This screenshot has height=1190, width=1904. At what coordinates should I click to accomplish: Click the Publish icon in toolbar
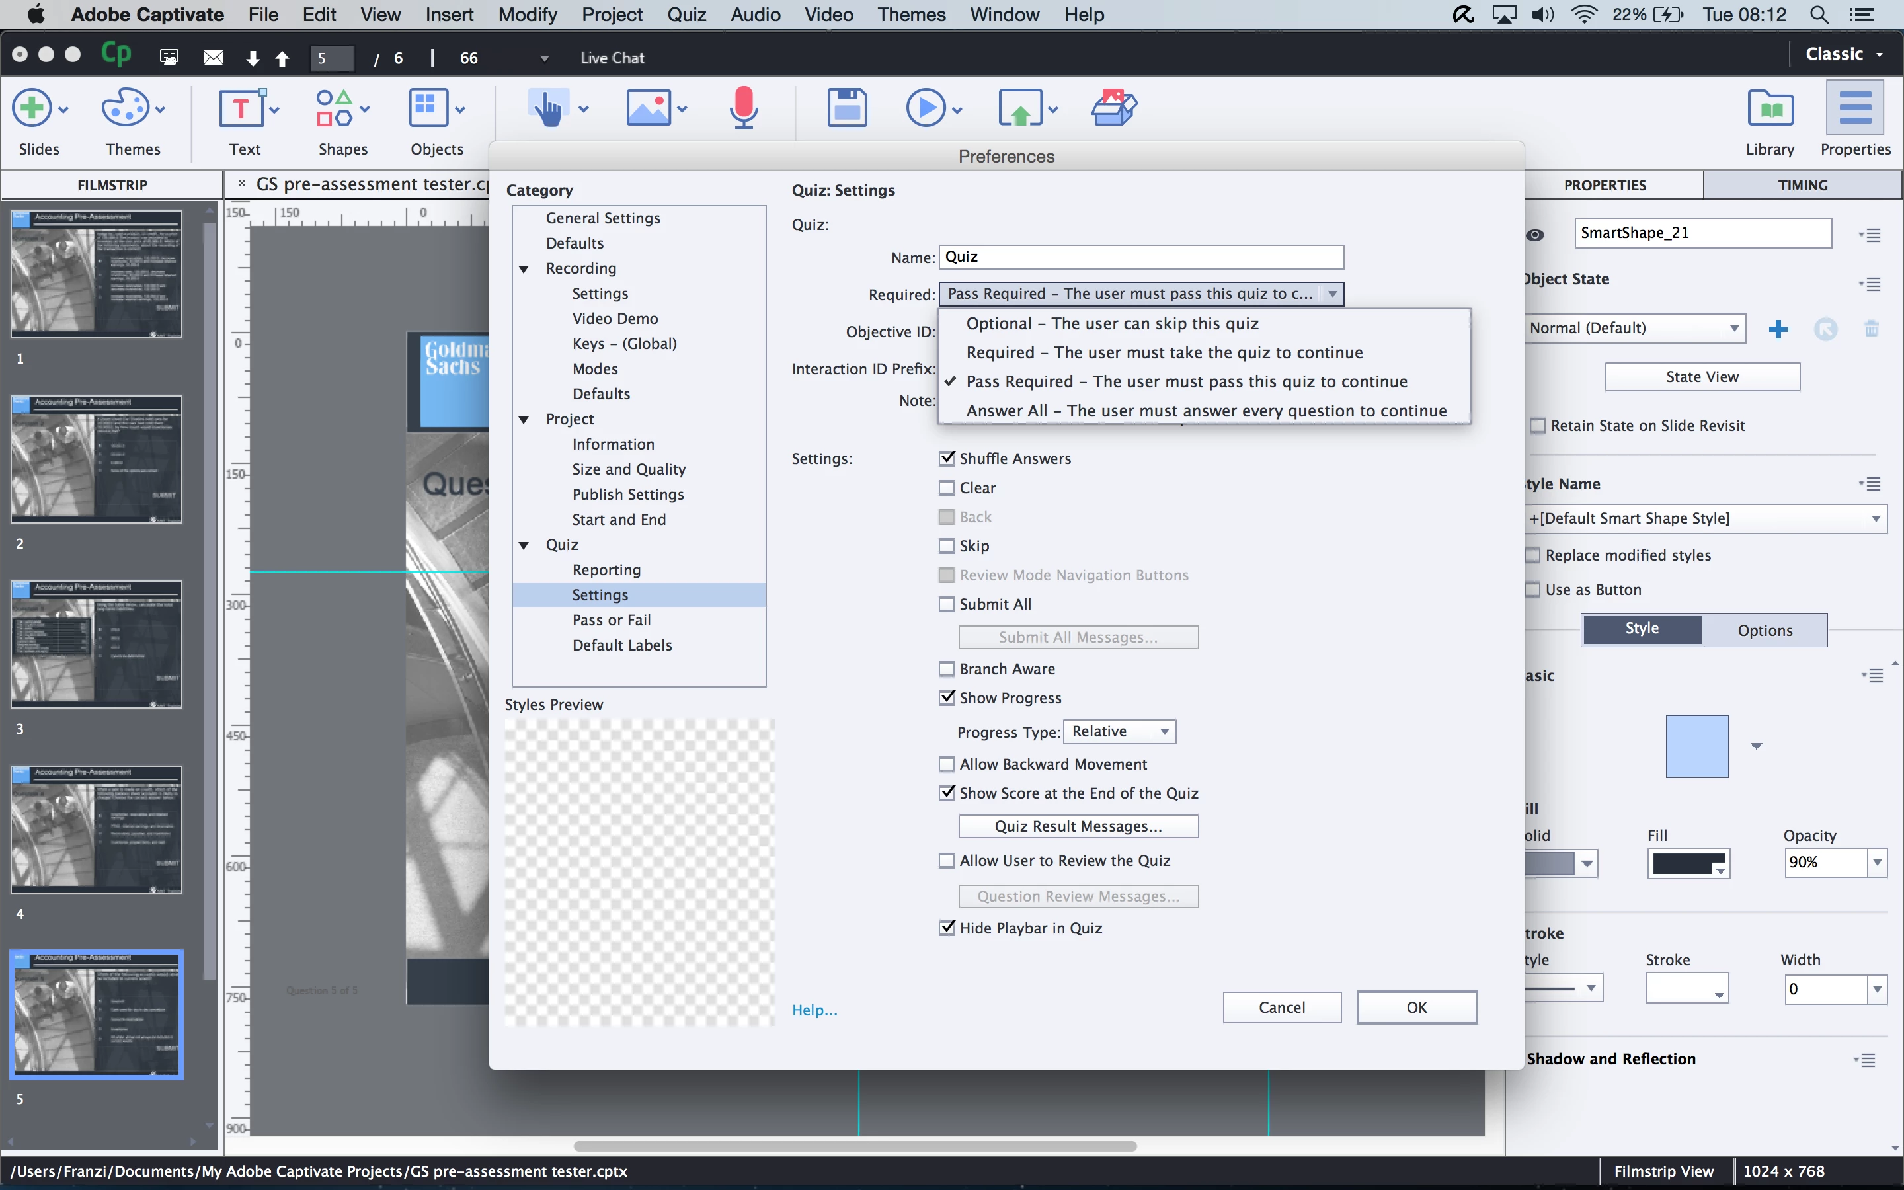tap(1019, 108)
